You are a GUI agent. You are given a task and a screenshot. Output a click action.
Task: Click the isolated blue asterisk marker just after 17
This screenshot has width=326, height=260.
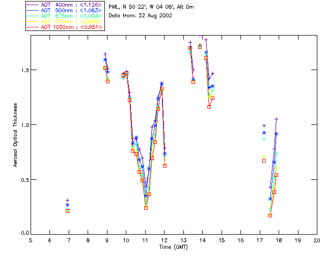(264, 133)
